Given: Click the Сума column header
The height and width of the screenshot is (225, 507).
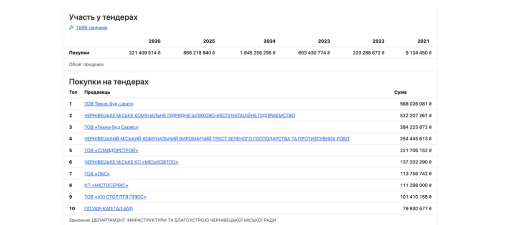Looking at the screenshot, I should click(x=400, y=92).
